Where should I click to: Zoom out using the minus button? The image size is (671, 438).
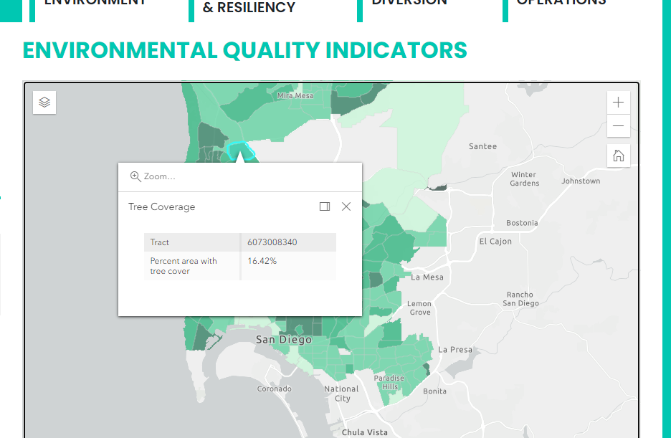[618, 126]
